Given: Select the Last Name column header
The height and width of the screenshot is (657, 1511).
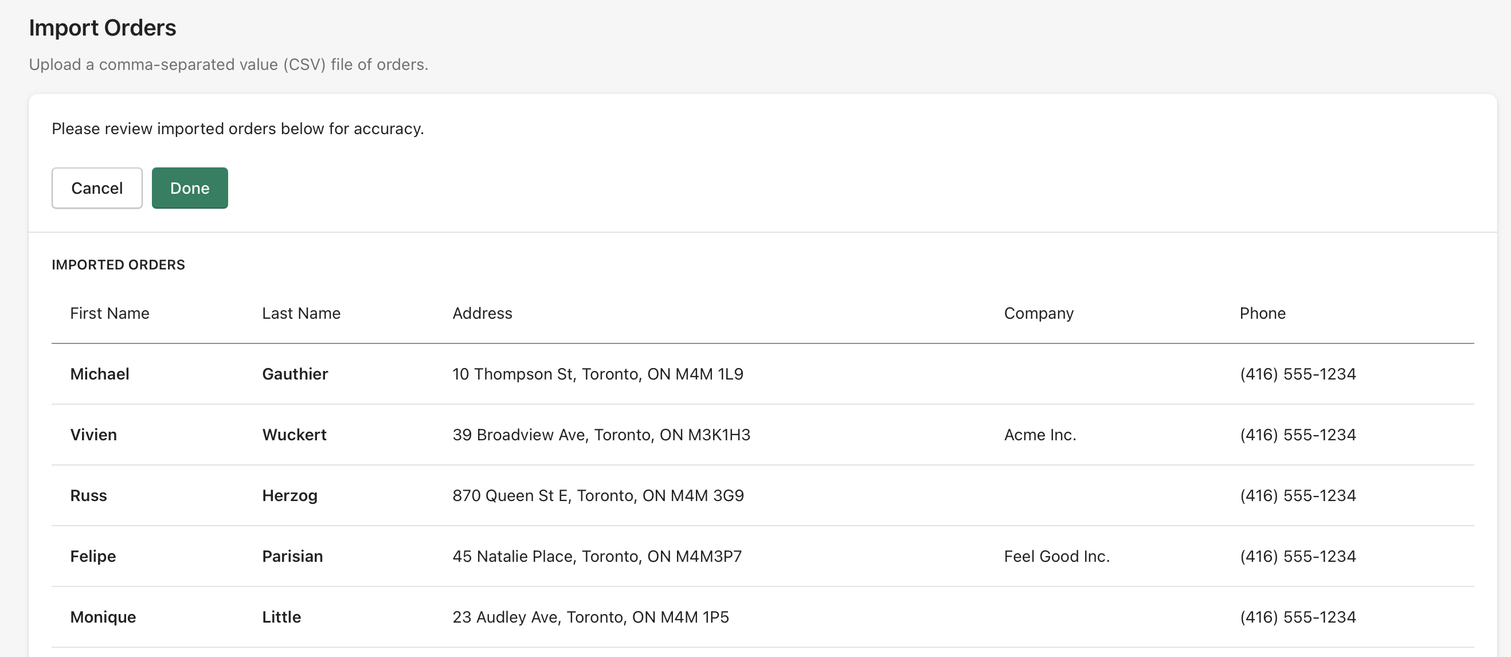Looking at the screenshot, I should [302, 312].
